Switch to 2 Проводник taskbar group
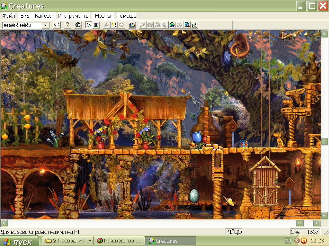The height and width of the screenshot is (246, 329). 68,241
